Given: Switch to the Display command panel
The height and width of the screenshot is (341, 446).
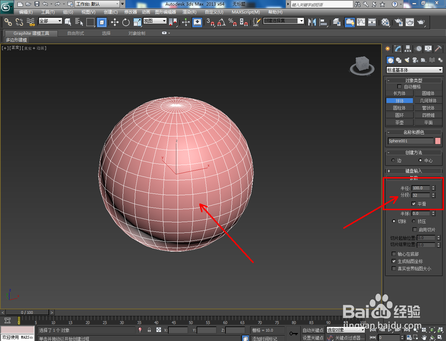Looking at the screenshot, I should 428,49.
